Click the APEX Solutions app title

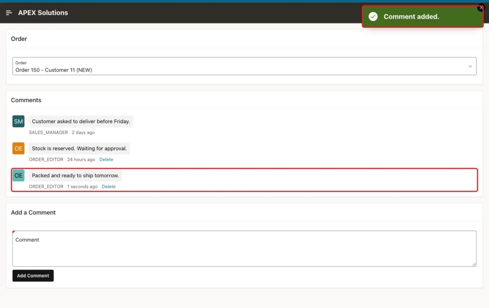click(x=43, y=13)
